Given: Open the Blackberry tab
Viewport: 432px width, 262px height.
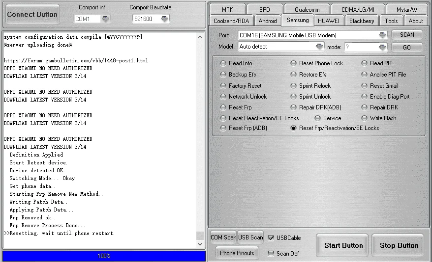Looking at the screenshot, I should 362,21.
